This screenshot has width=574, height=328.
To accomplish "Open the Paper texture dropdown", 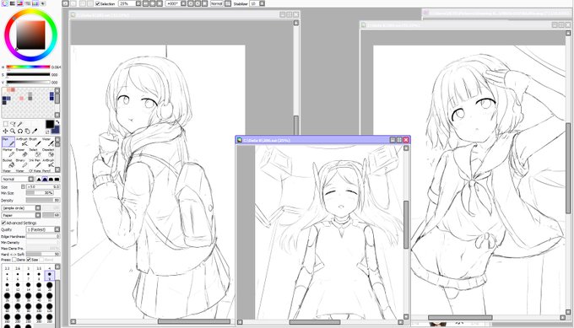I will pos(38,215).
